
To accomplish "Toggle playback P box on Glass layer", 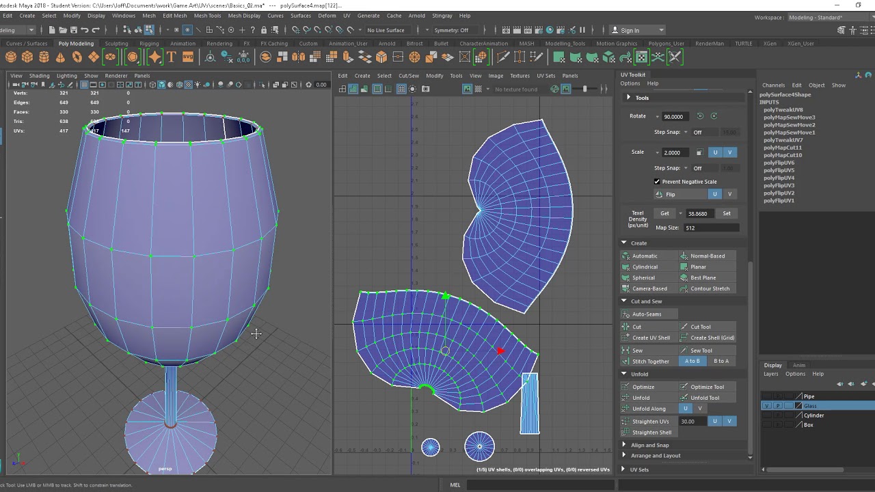I will click(x=777, y=406).
